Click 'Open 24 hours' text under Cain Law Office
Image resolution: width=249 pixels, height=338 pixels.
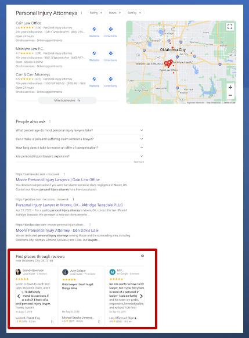pyautogui.click(x=24, y=36)
